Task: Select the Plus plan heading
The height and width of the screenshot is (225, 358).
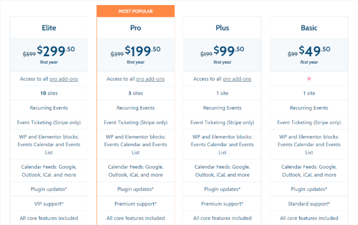Action: coord(222,28)
